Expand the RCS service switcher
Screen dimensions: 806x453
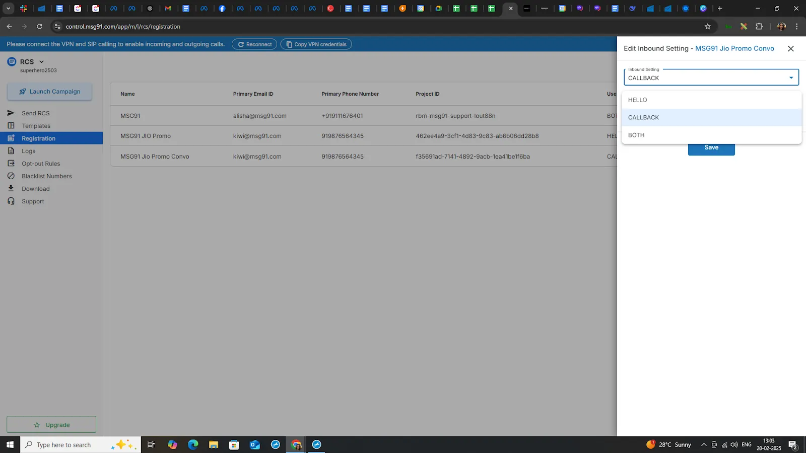[41, 62]
